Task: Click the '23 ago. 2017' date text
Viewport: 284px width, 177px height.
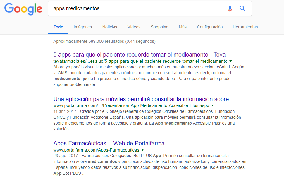Action: [x=66, y=156]
